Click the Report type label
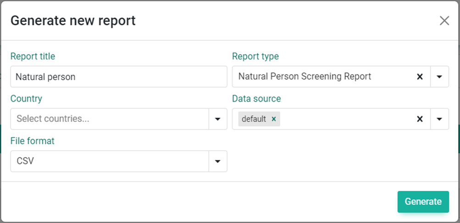The width and height of the screenshot is (460, 223). click(255, 56)
